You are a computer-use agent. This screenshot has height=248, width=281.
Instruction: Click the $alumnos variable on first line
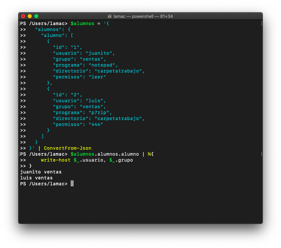point(83,23)
